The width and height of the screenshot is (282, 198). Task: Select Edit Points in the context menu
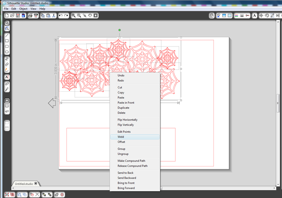click(135, 132)
